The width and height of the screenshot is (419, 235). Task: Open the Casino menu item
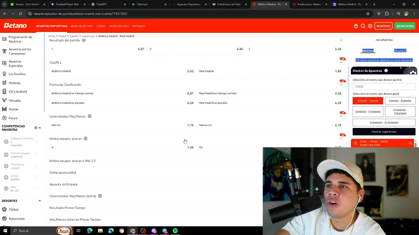point(101,26)
